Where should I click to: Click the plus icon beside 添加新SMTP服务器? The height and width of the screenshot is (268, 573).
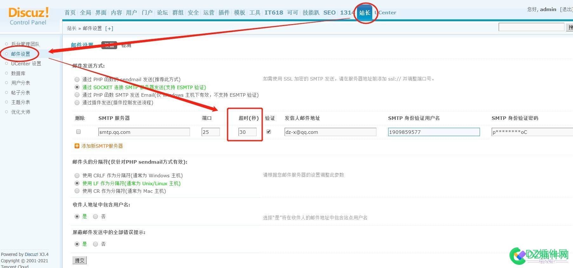[77, 146]
